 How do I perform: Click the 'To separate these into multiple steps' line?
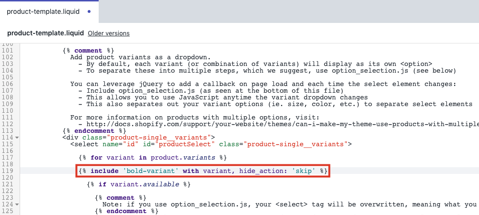(267, 71)
